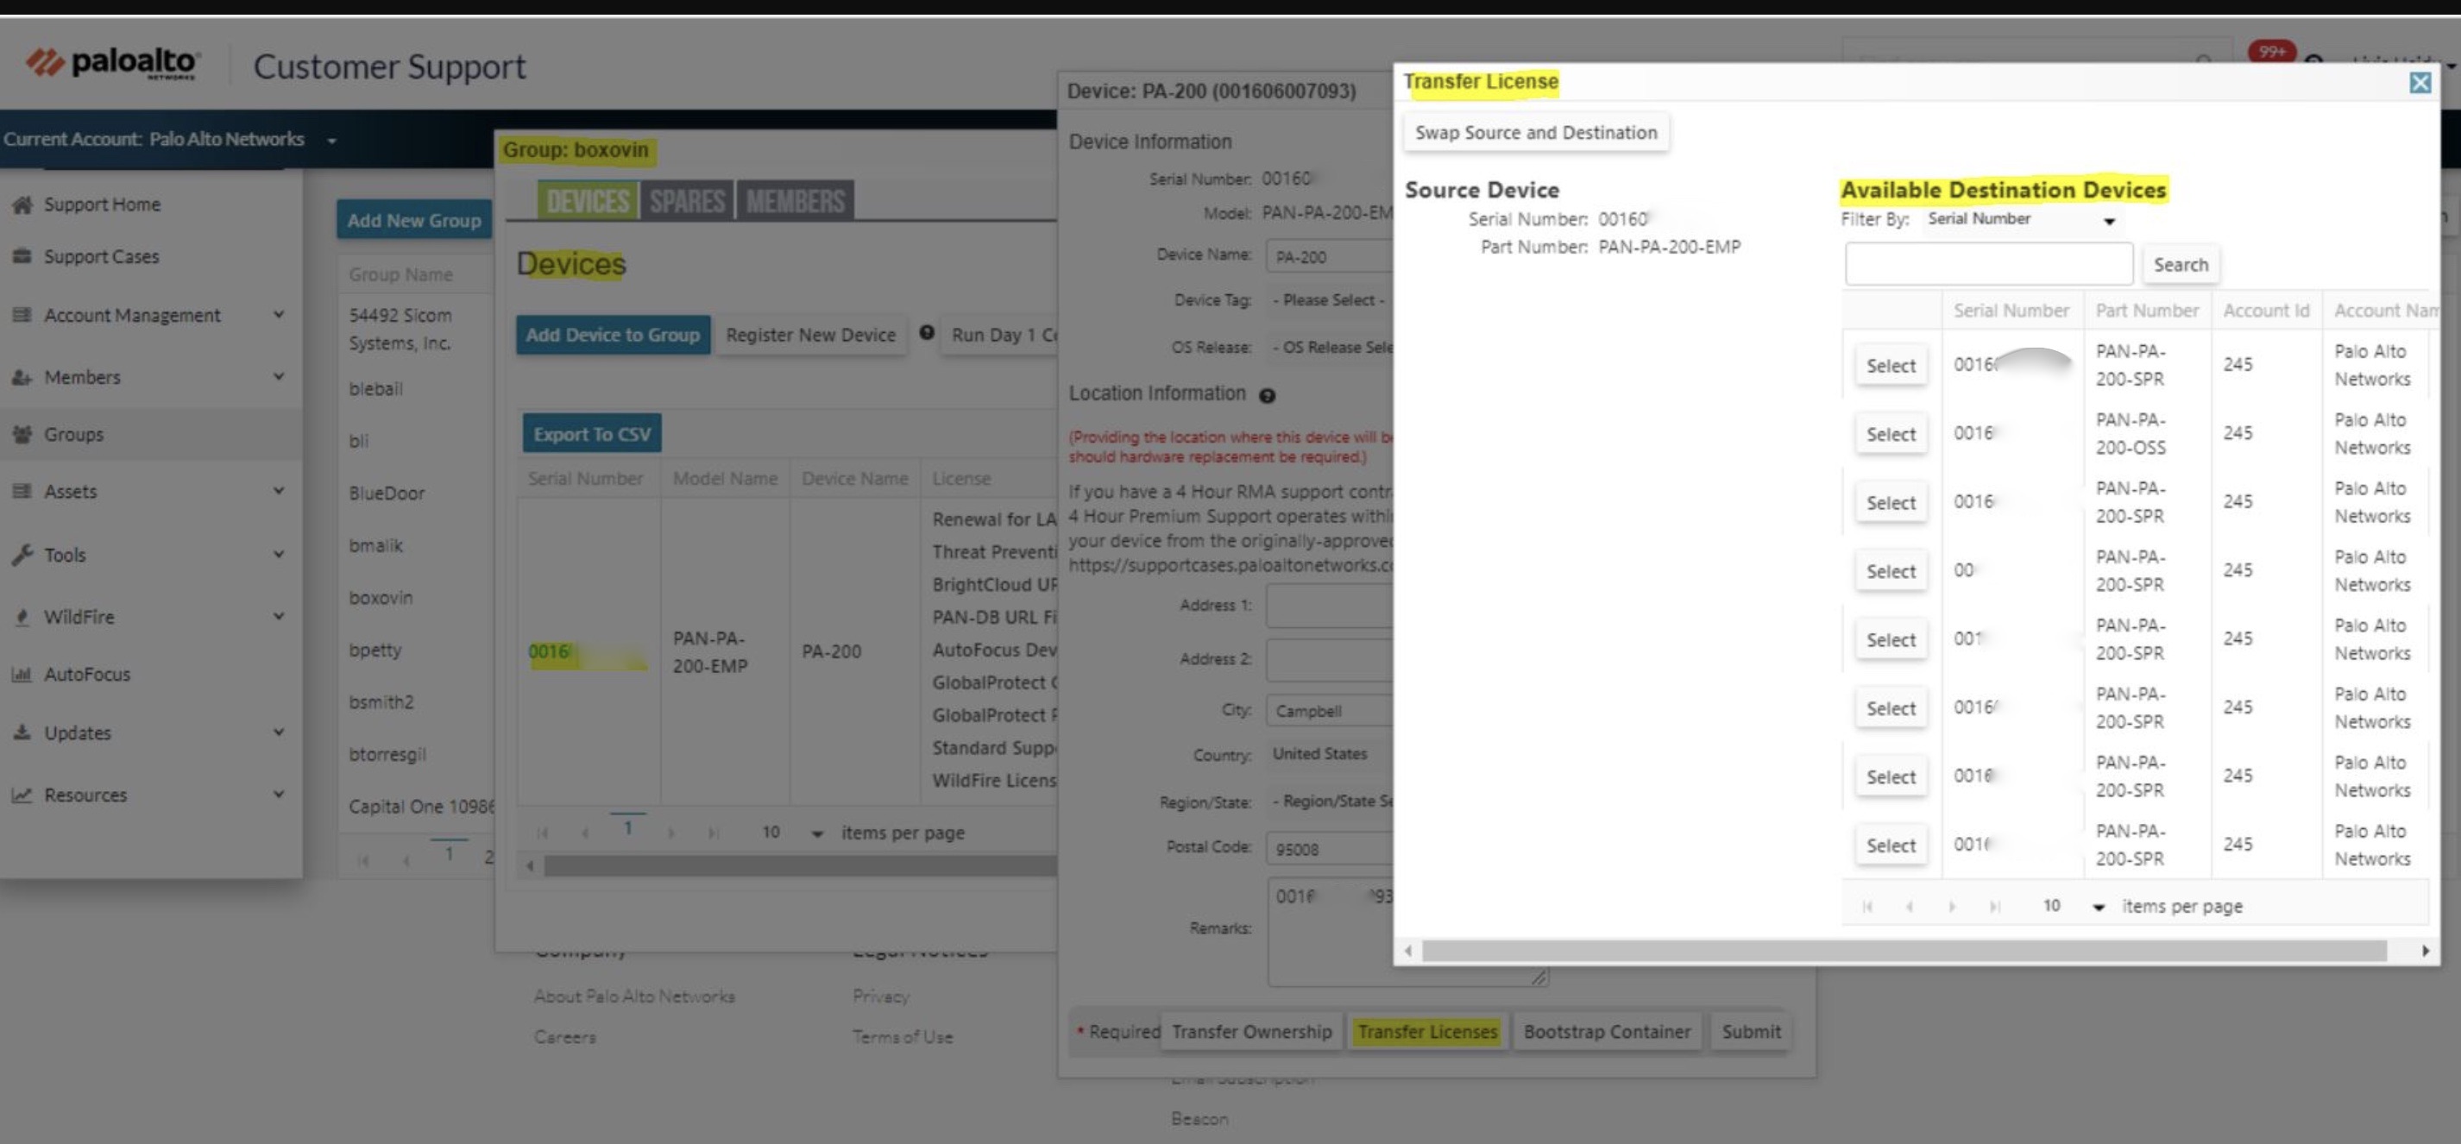Click the Tools wrench icon
This screenshot has width=2461, height=1144.
click(22, 555)
